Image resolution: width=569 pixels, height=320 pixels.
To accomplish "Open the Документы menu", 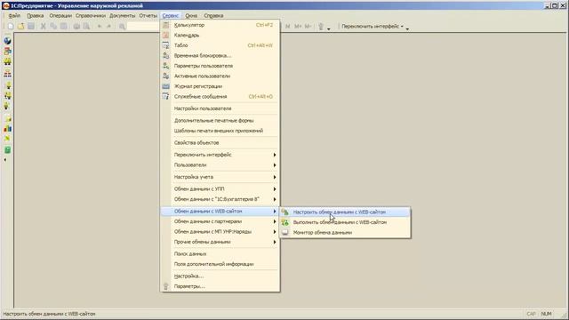I will point(123,16).
